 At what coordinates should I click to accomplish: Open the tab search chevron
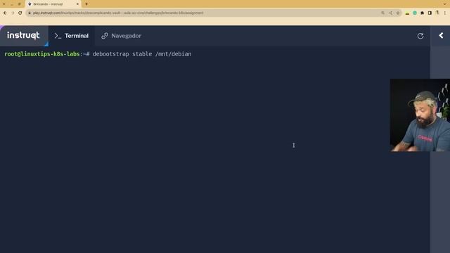coord(445,4)
